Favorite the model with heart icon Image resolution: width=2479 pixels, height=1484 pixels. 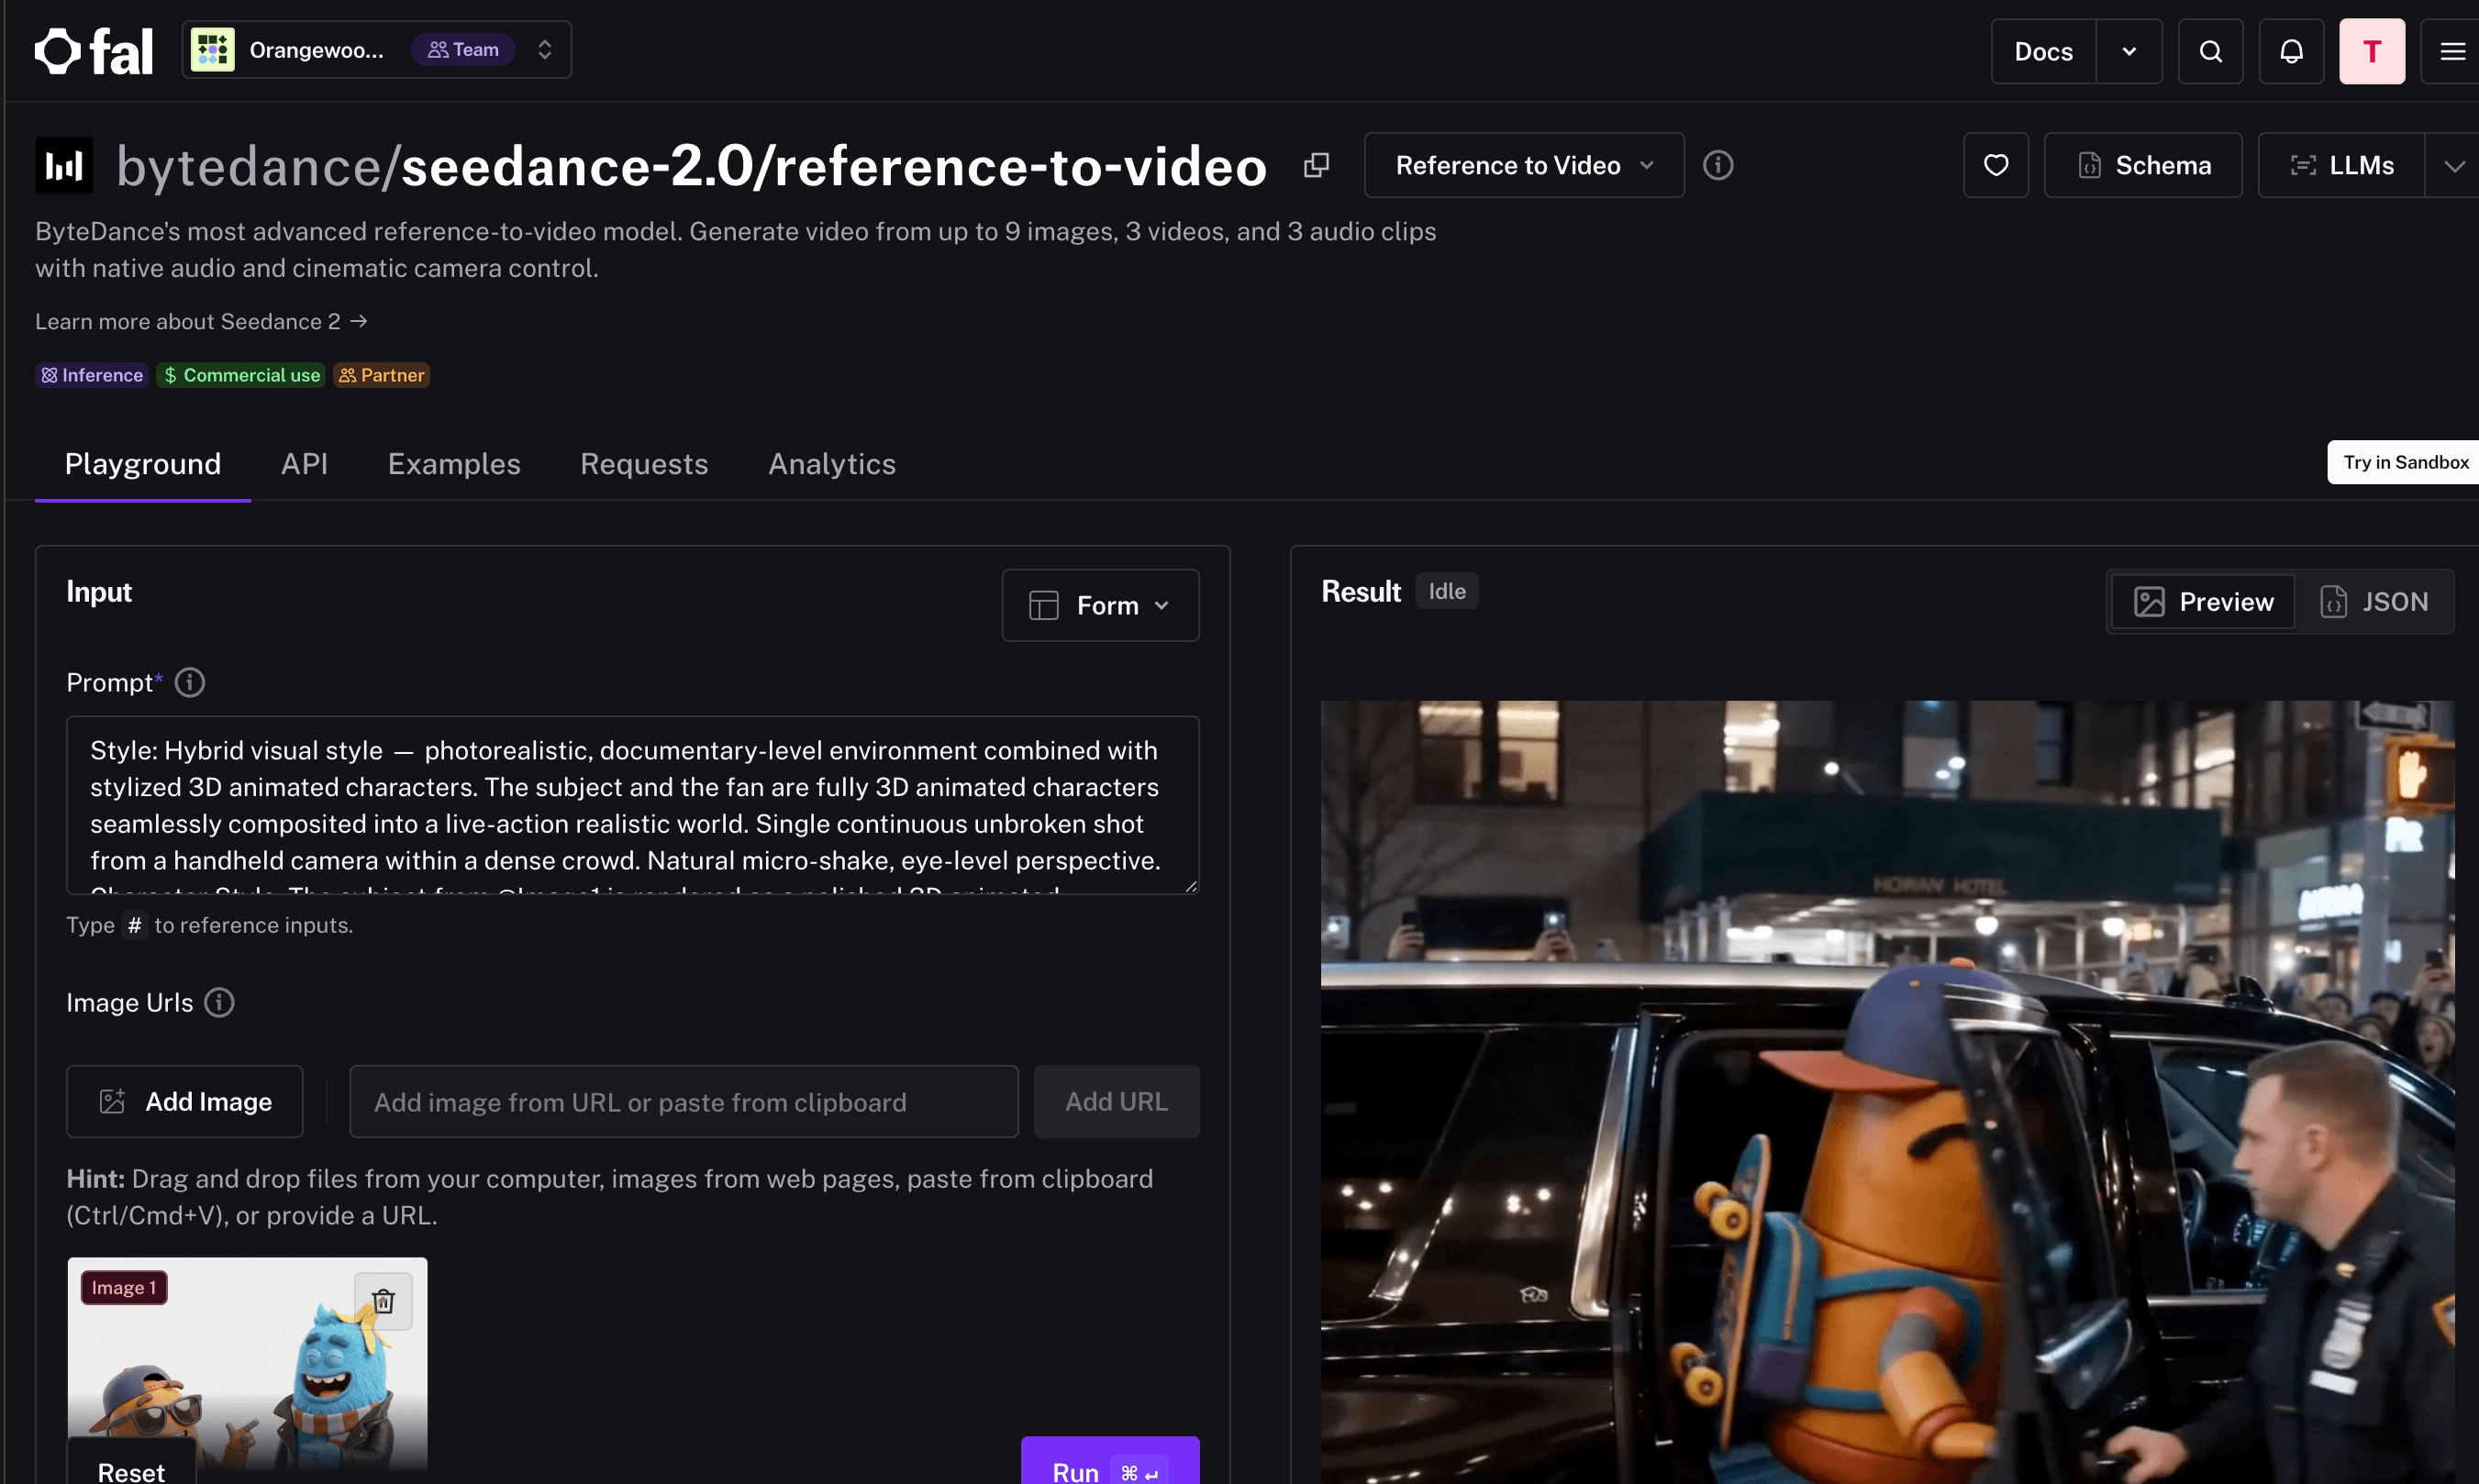click(x=1995, y=165)
